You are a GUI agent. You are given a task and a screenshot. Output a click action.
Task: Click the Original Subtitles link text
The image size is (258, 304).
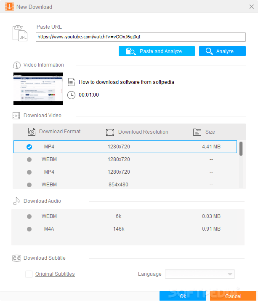[55, 274]
